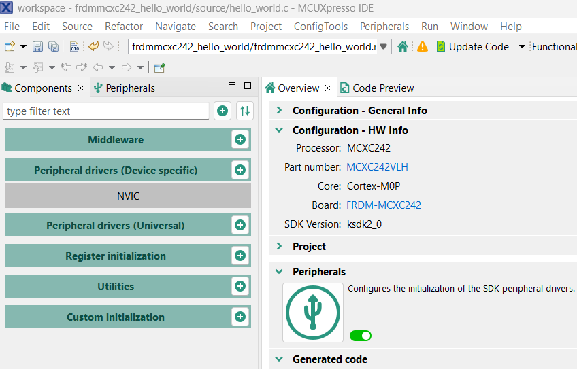Click the Undo arrow icon

tap(93, 46)
